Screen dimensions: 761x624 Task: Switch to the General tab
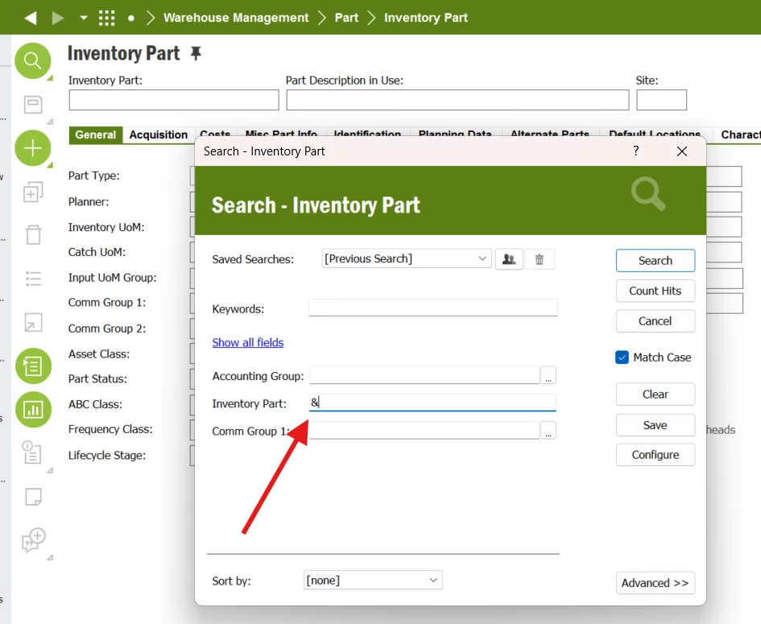pos(96,135)
